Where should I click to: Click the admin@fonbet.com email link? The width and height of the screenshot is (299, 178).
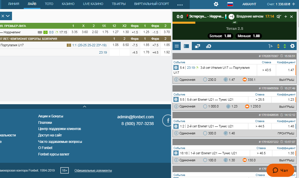(x=135, y=117)
